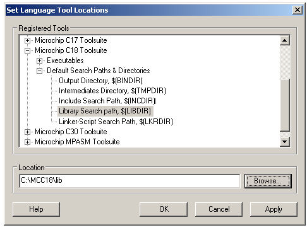Click the Location path input field
The width and height of the screenshot is (307, 230).
point(129,181)
